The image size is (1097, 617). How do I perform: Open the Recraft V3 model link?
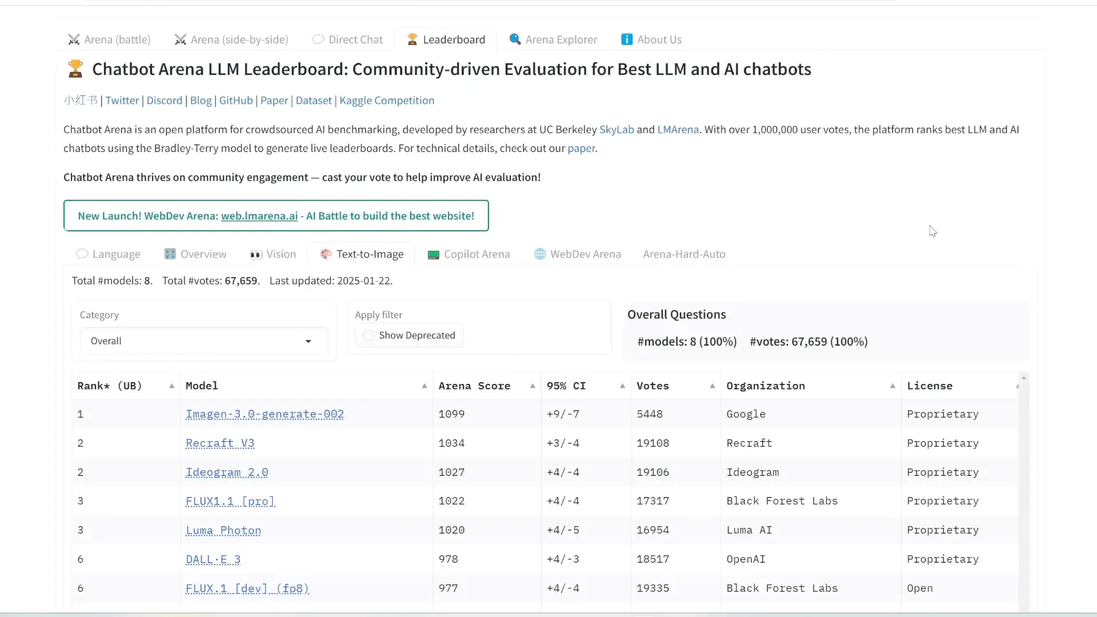tap(220, 443)
